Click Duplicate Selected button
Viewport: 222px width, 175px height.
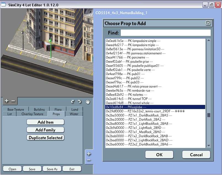pos(45,137)
